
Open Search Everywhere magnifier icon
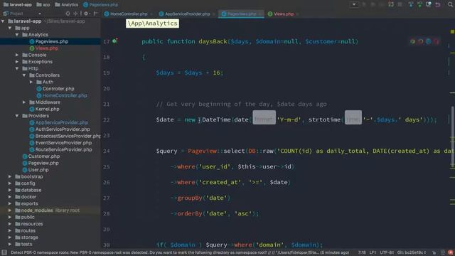click(450, 4)
